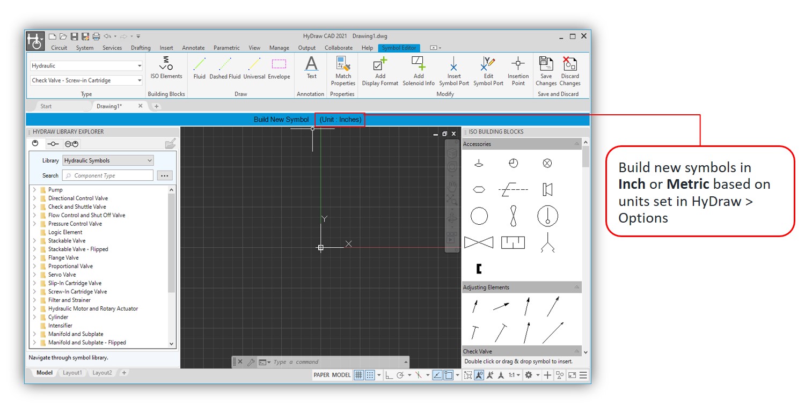Toggle ortho mode in status bar
Screen dimensions: 805x413
click(x=390, y=375)
